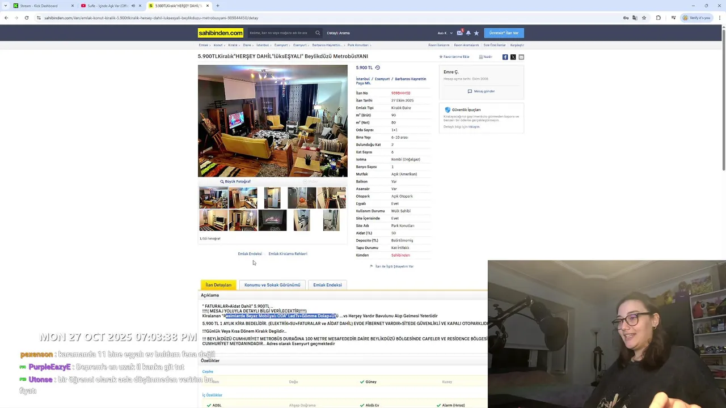This screenshot has width=726, height=408.
Task: Expand Konut breadcrumb category
Action: pos(219,45)
